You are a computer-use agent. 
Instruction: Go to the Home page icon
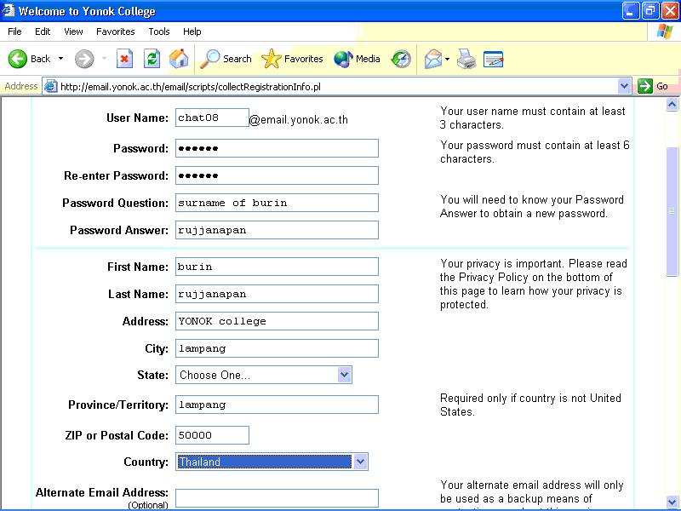tap(179, 59)
